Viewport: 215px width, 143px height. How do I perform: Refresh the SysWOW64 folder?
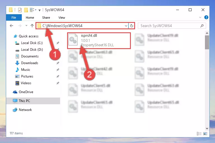click(131, 26)
